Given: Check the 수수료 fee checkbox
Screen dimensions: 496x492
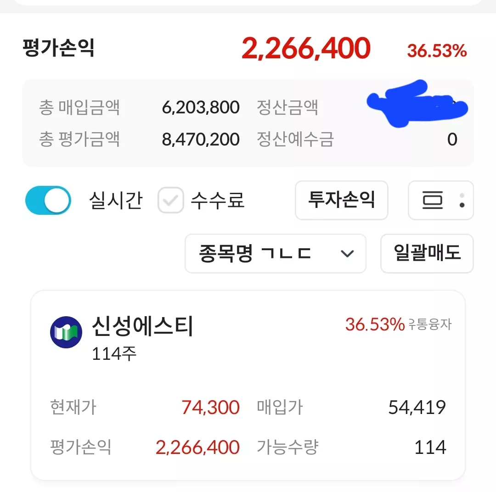Looking at the screenshot, I should [170, 200].
